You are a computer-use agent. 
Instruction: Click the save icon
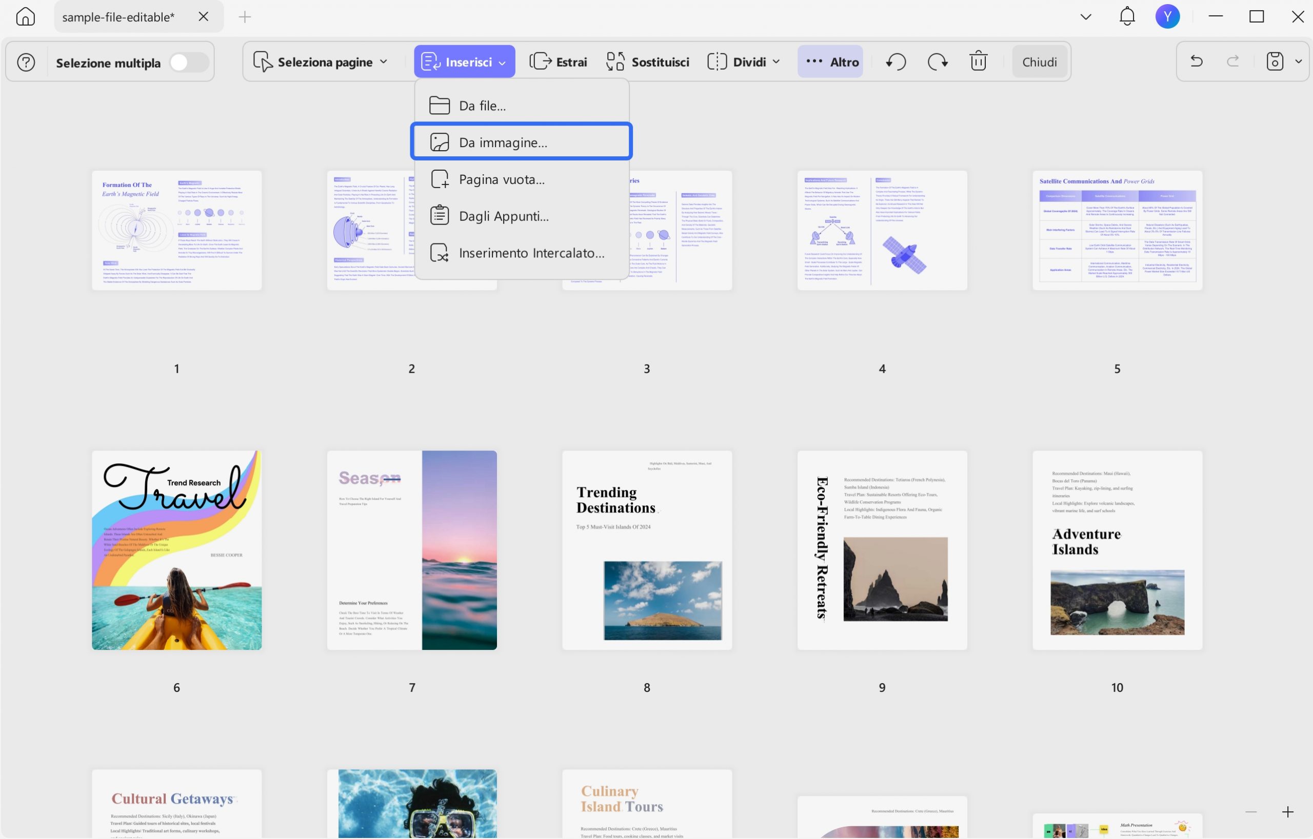[1275, 62]
